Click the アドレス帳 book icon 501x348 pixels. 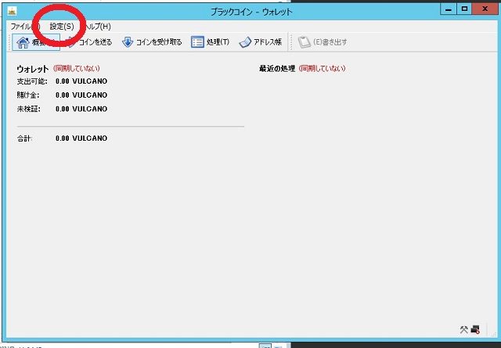245,42
